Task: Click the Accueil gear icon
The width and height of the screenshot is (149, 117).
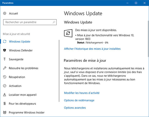Action: 5,13
